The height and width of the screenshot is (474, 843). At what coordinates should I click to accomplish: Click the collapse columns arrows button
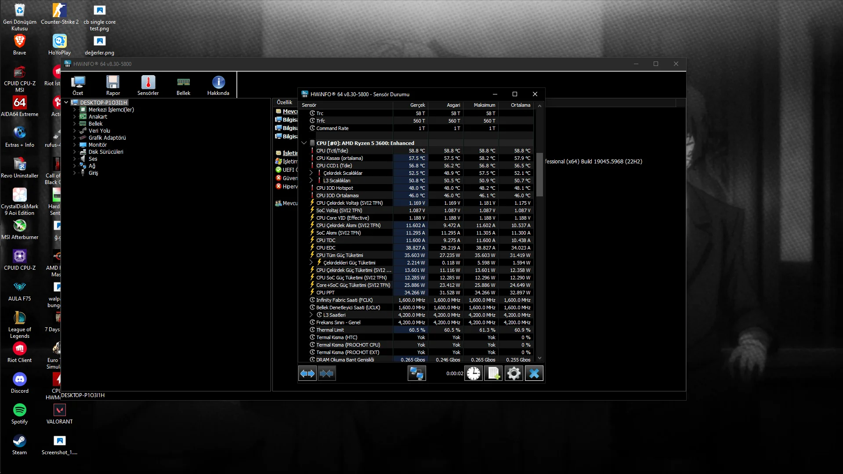pos(327,373)
